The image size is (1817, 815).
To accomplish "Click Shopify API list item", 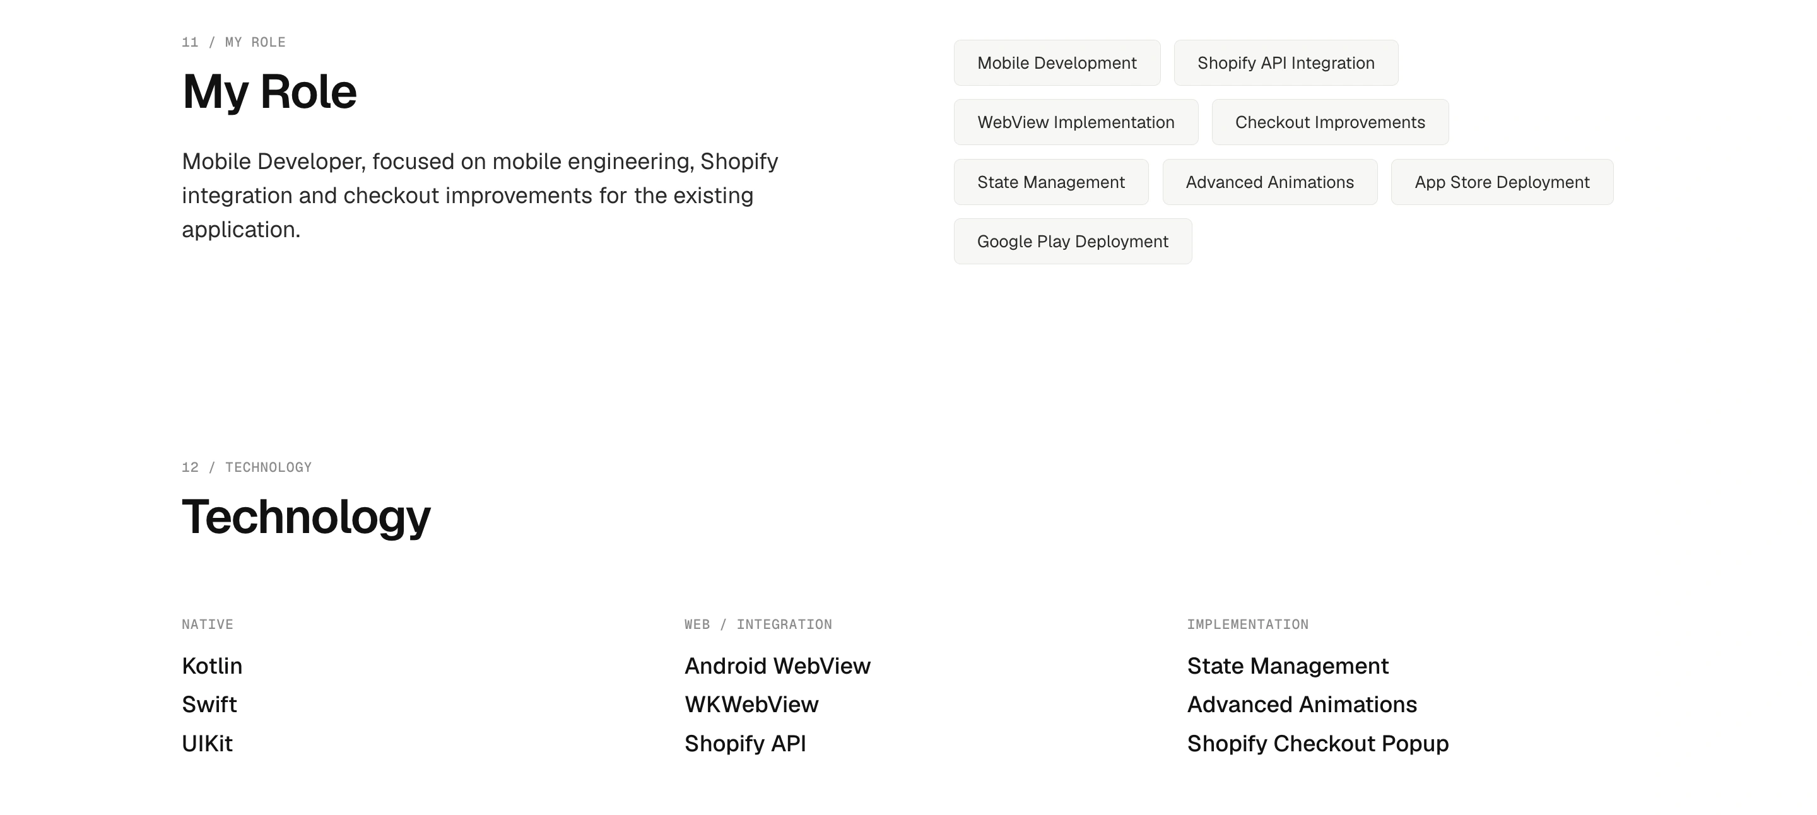I will click(745, 743).
